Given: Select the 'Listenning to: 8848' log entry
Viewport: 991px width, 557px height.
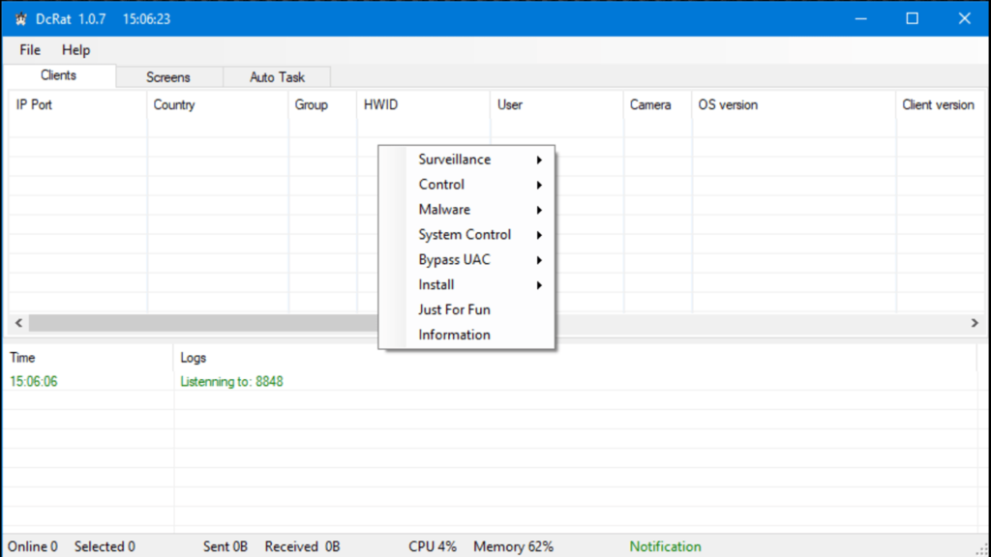Looking at the screenshot, I should 231,381.
